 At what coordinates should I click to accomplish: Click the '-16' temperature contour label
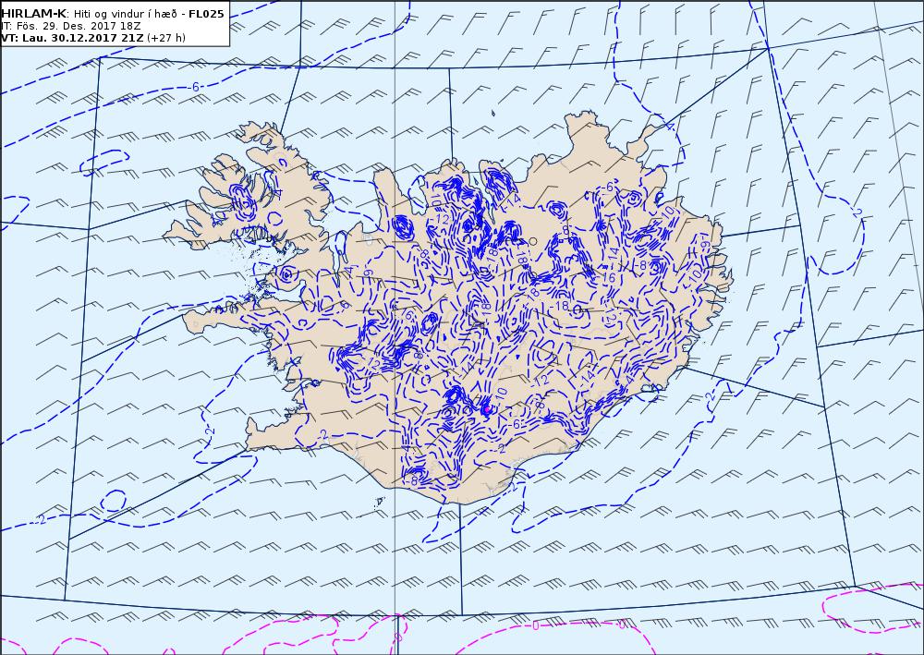[x=608, y=277]
